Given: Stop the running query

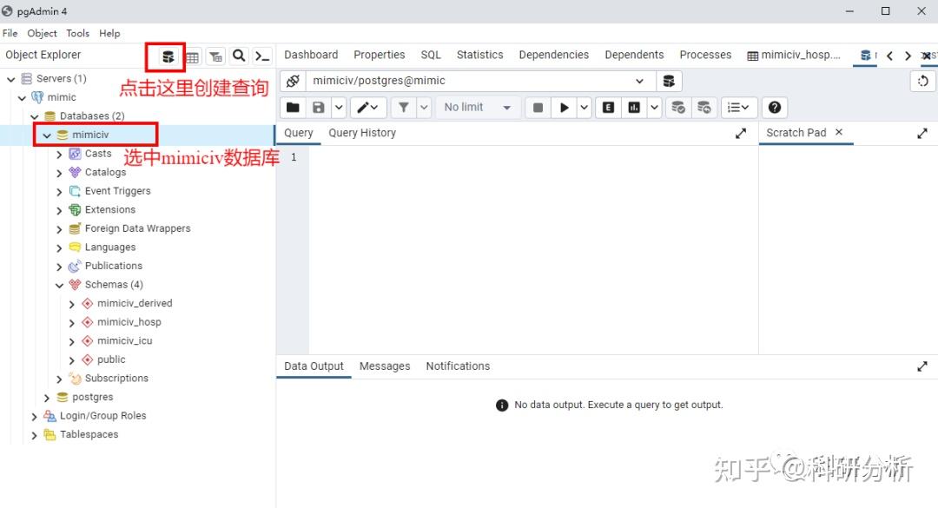Looking at the screenshot, I should coord(538,107).
